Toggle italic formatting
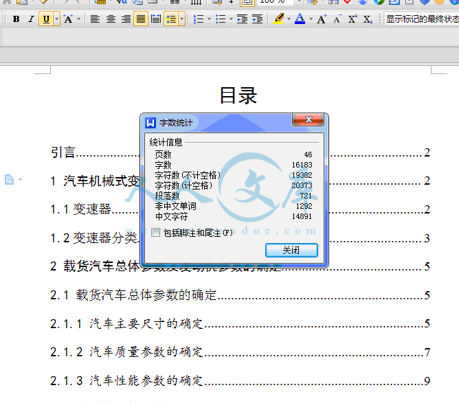The image size is (459, 403). 31,19
